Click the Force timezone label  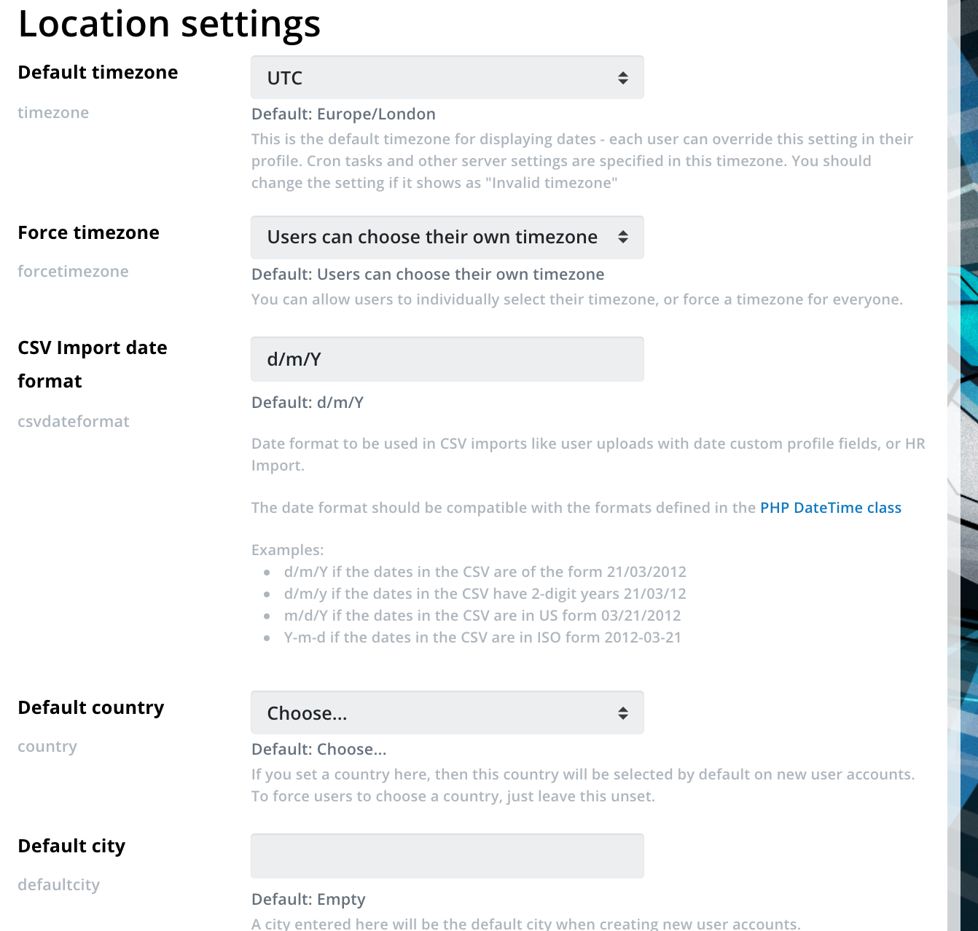(88, 232)
